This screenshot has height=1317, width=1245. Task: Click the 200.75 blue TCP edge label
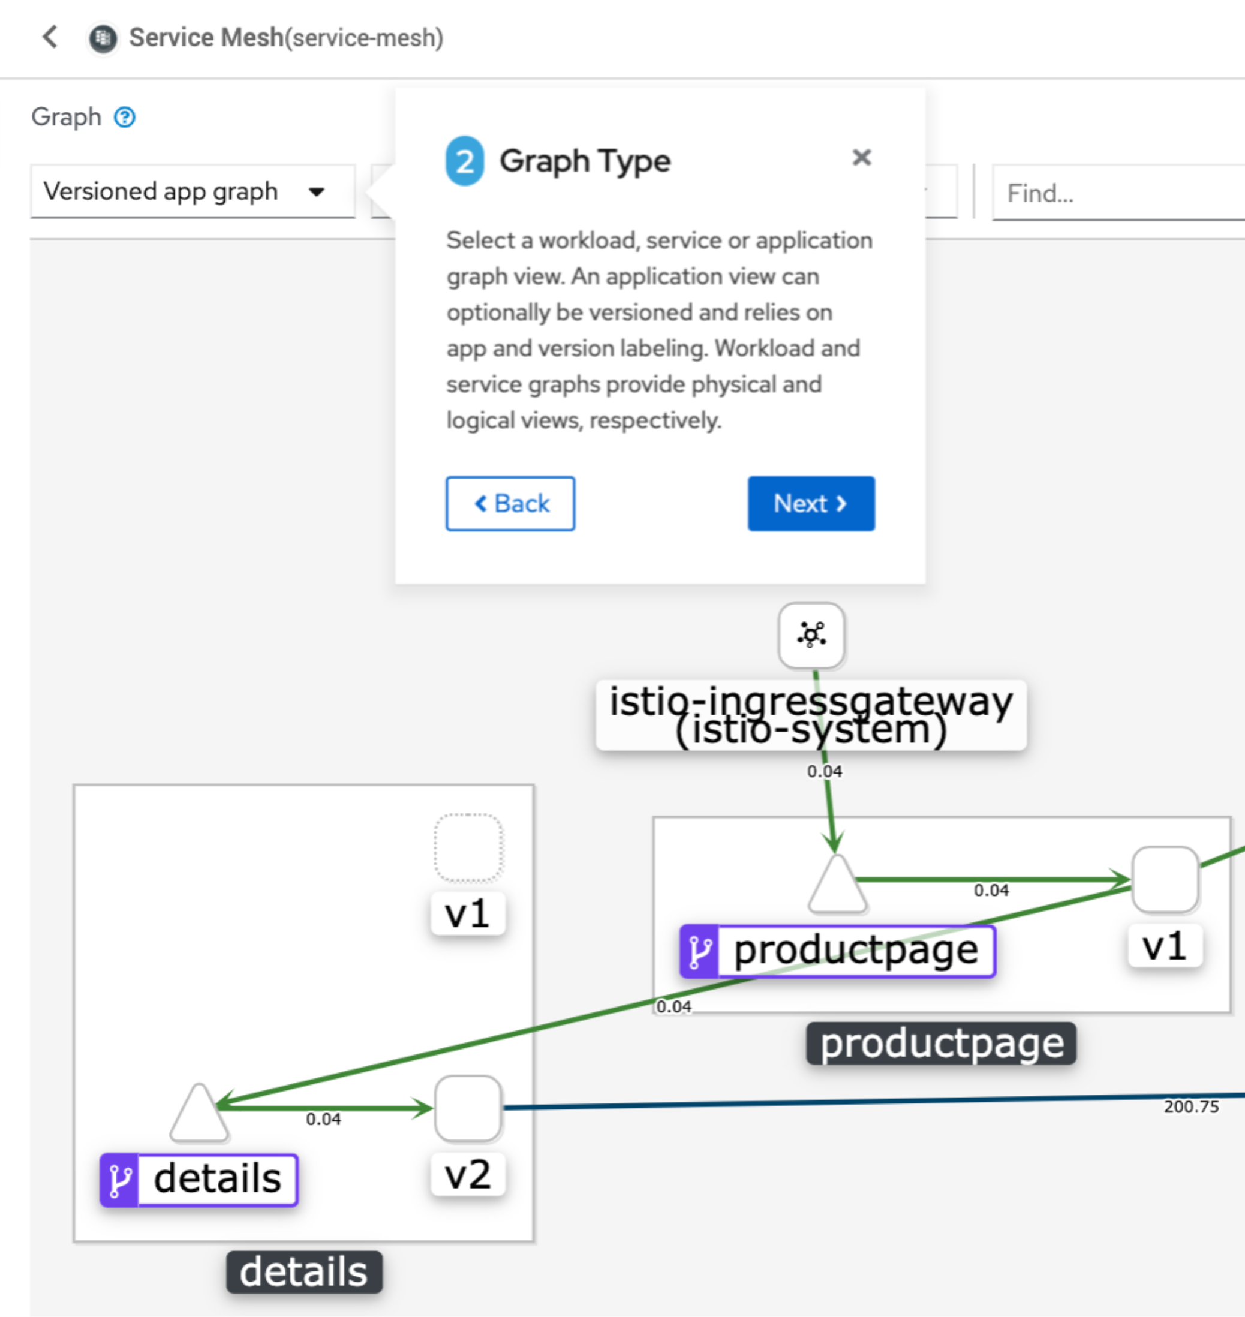pyautogui.click(x=1190, y=1106)
